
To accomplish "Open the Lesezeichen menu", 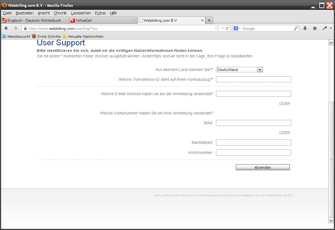I will click(81, 13).
